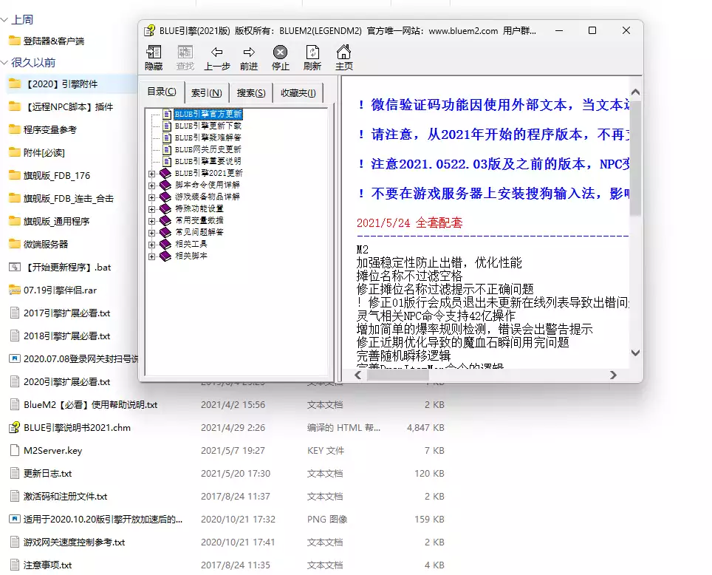Click the help window title bar icon

149,30
